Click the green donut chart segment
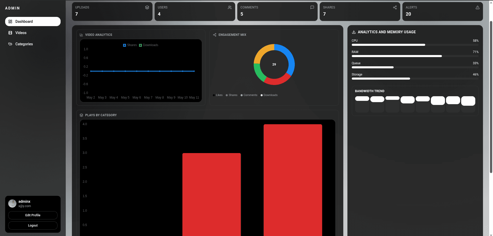 258,72
